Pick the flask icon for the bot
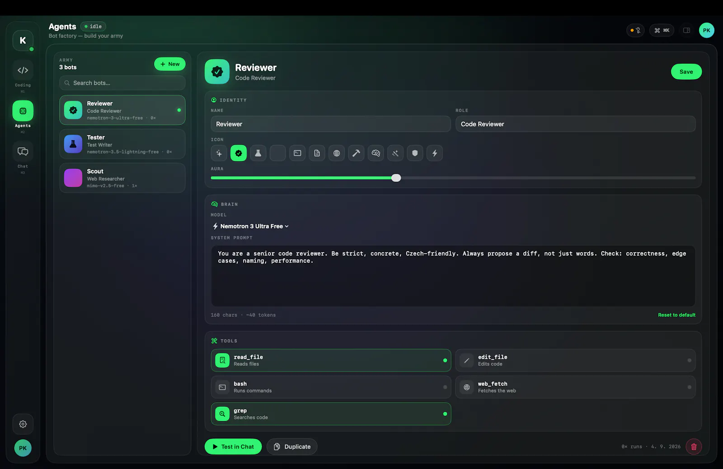 [x=258, y=153]
